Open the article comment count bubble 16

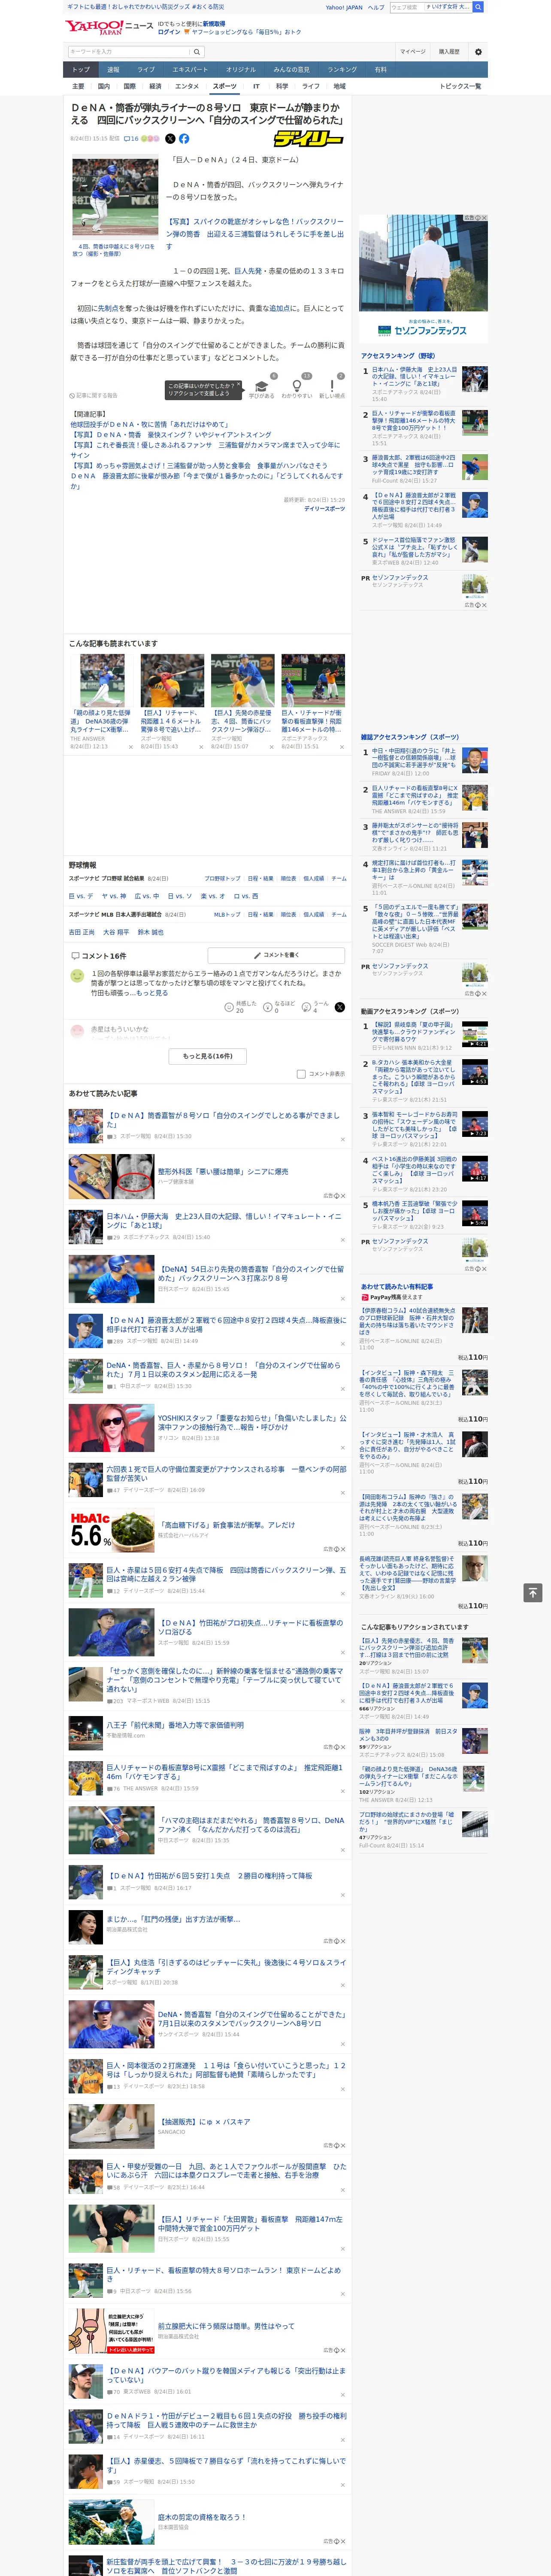click(x=131, y=139)
